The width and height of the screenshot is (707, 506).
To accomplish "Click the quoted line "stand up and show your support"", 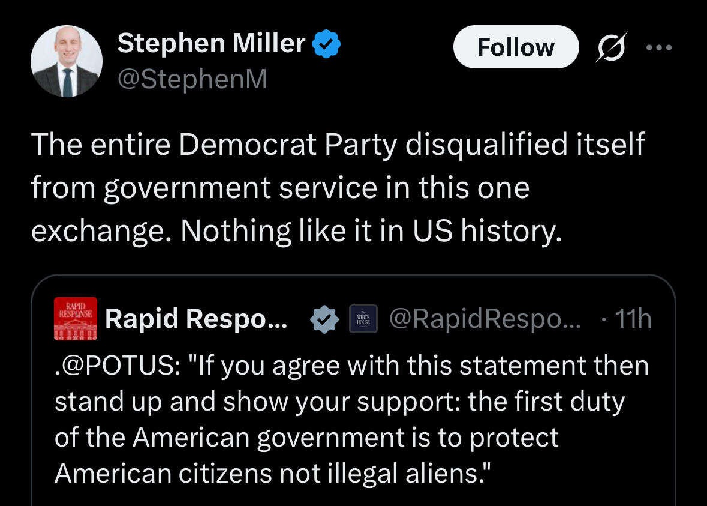I will coord(339,402).
